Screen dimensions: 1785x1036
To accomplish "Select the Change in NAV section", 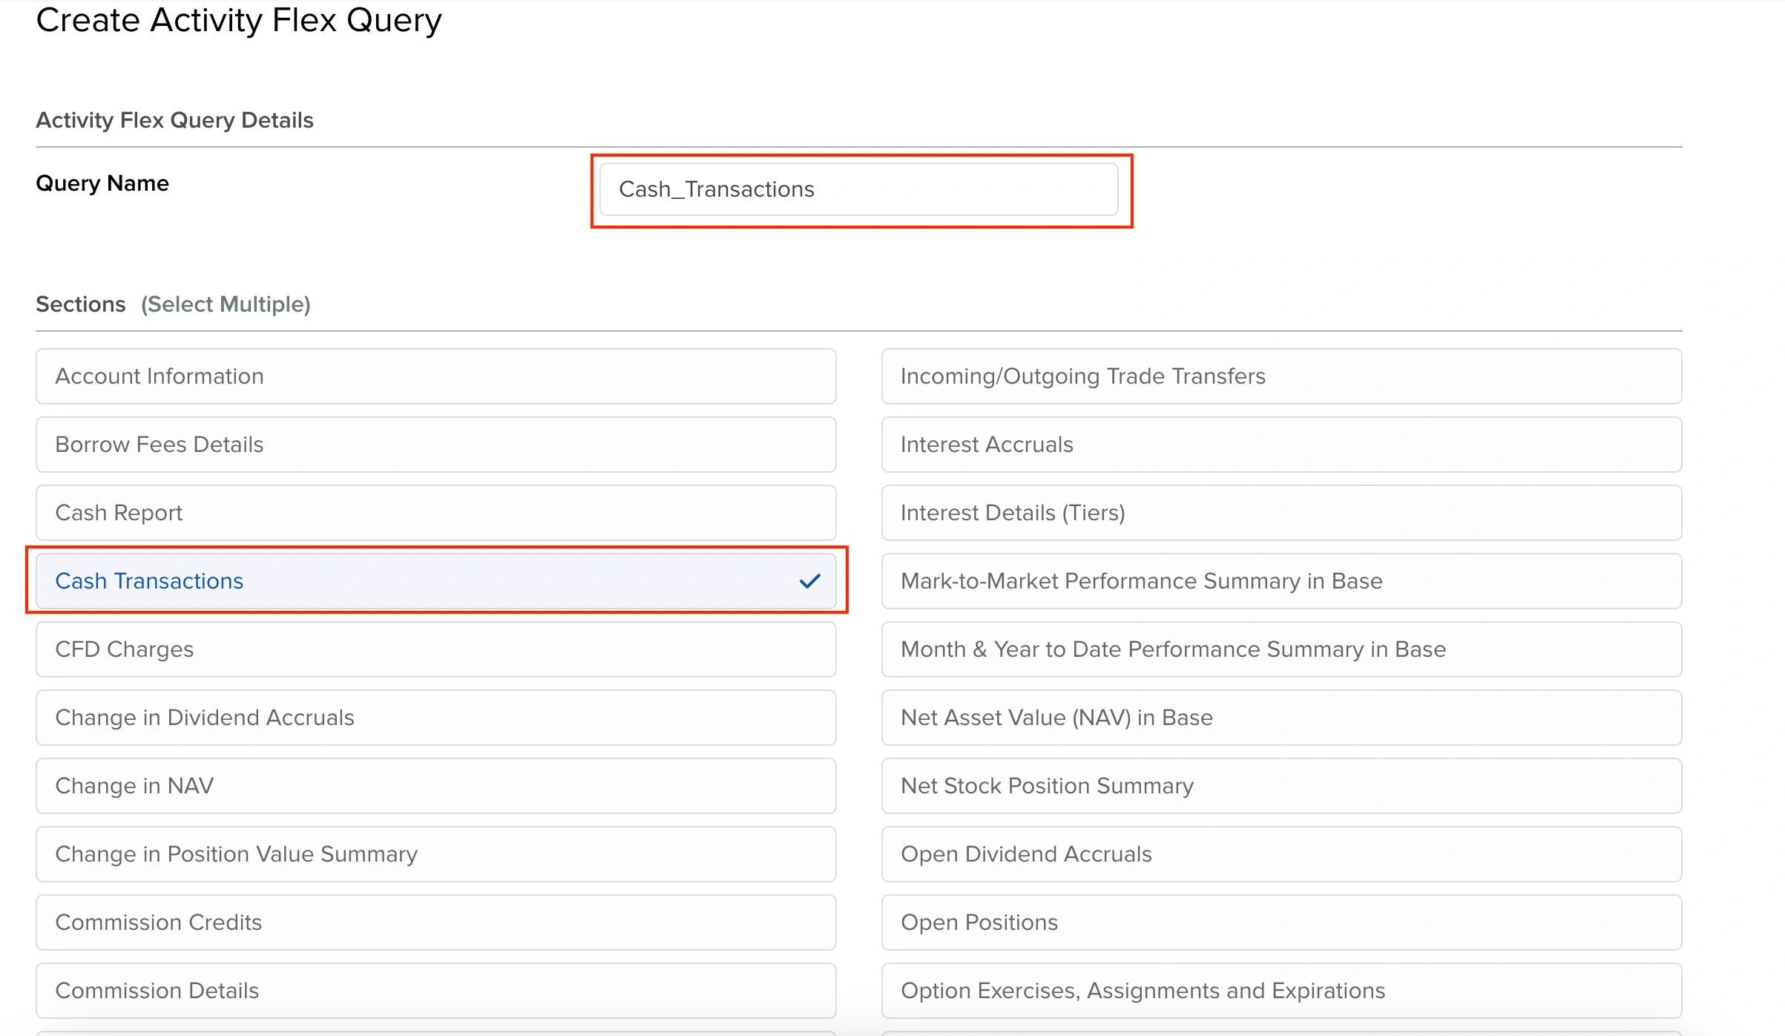I will coord(435,786).
